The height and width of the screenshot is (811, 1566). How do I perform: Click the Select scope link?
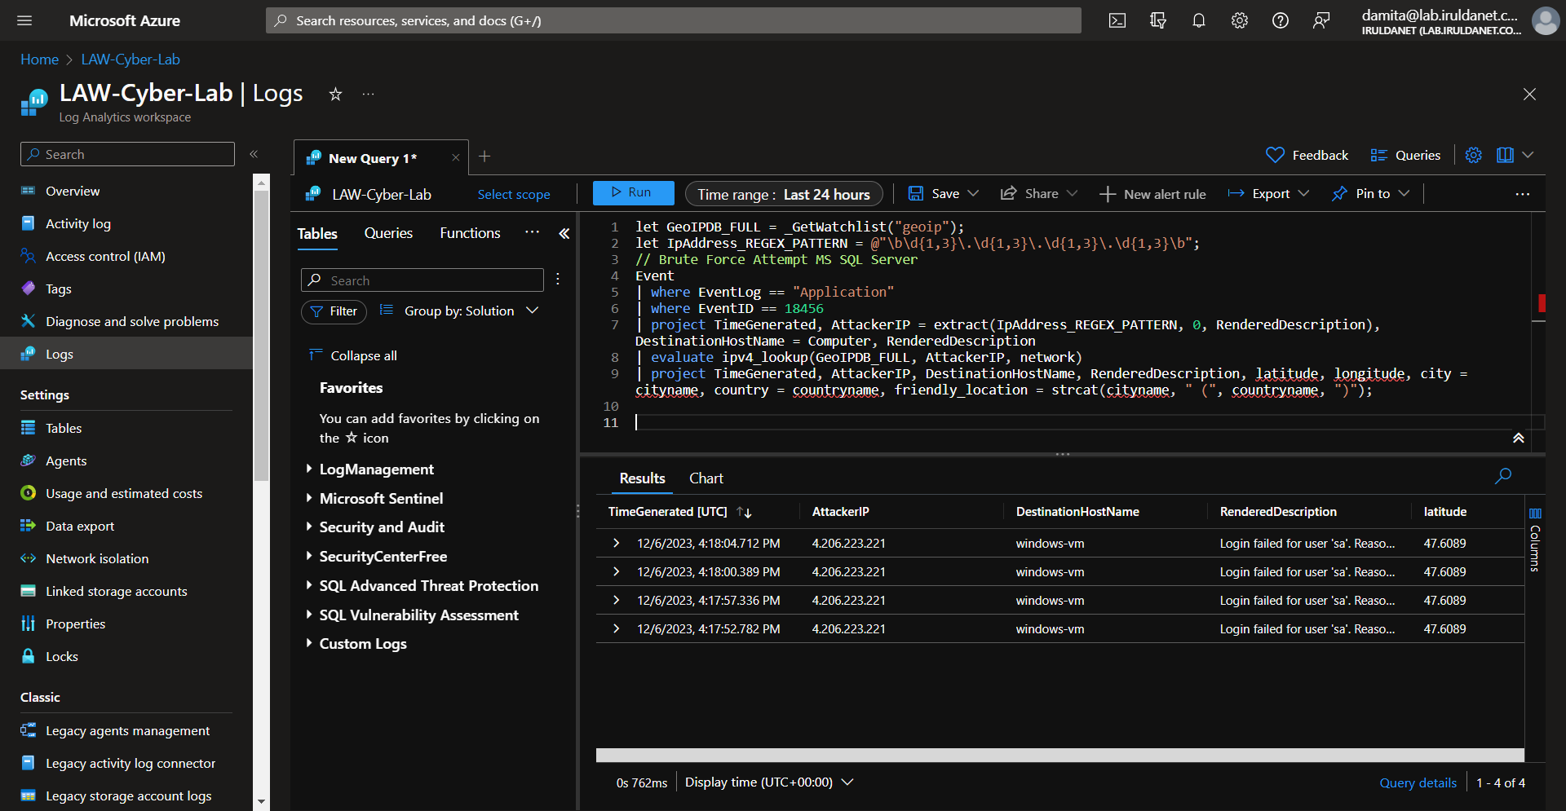pos(514,195)
